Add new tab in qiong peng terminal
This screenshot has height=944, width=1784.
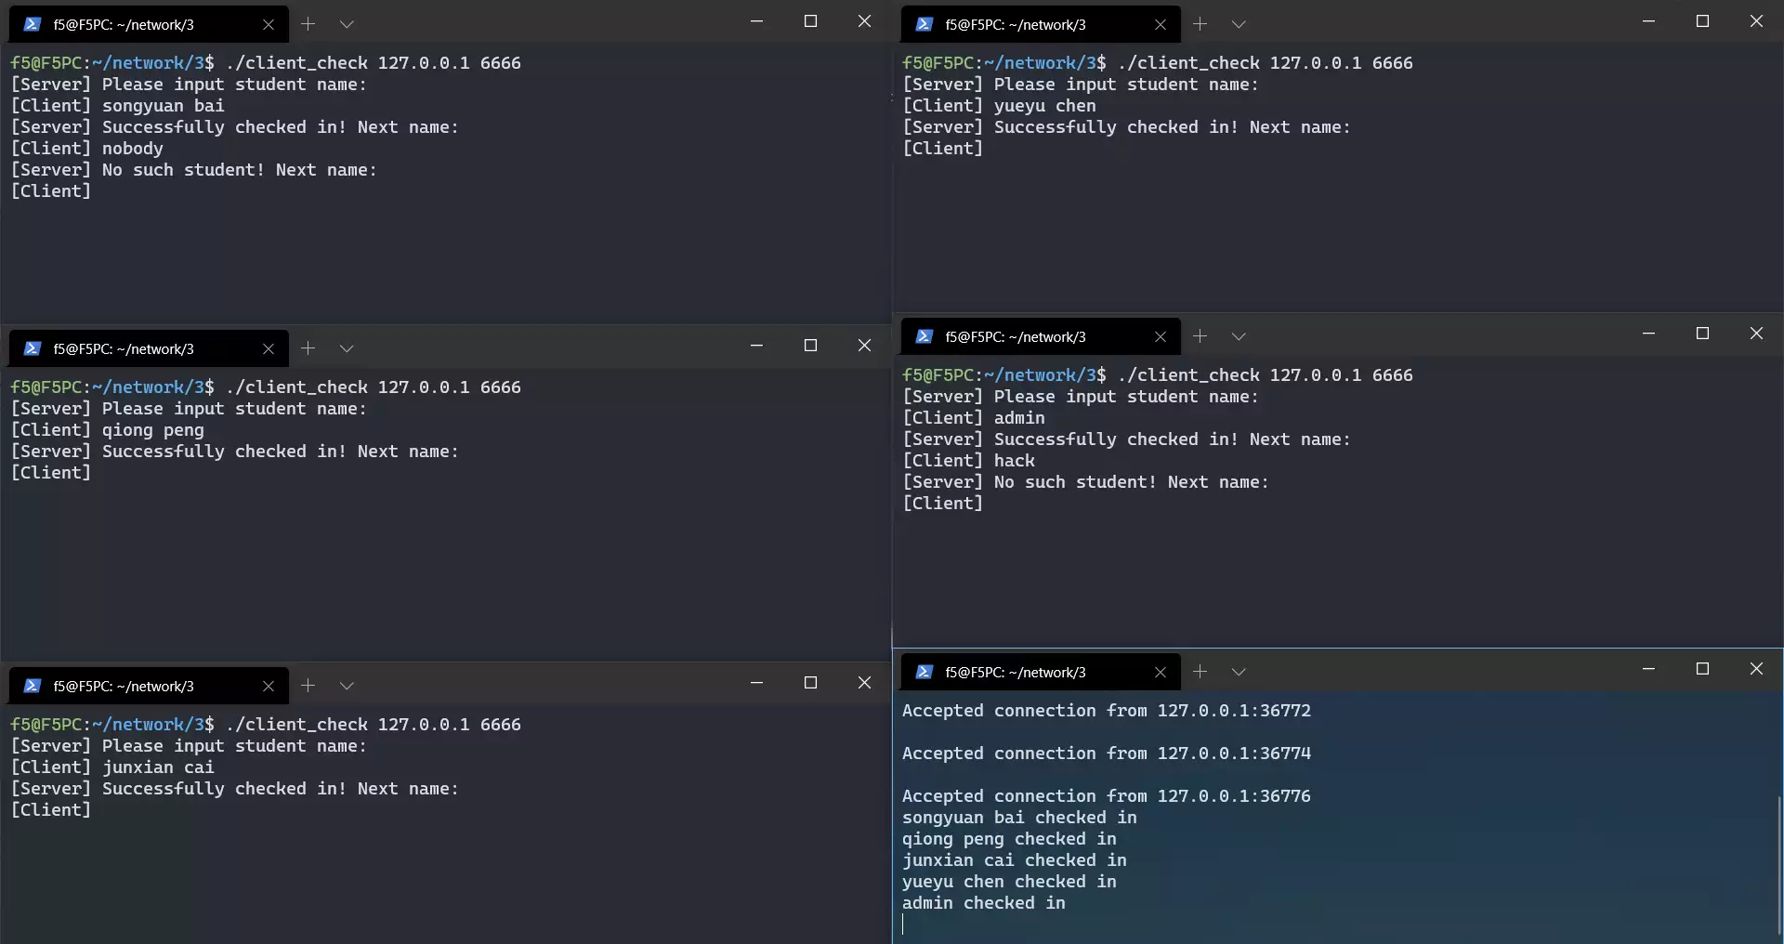pyautogui.click(x=308, y=348)
